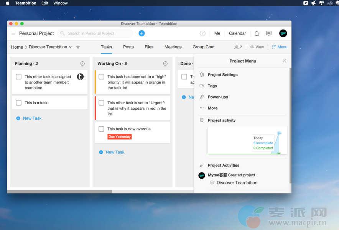Switch to the Posts tab
Viewport: 339px width, 230px height.
pyautogui.click(x=128, y=47)
